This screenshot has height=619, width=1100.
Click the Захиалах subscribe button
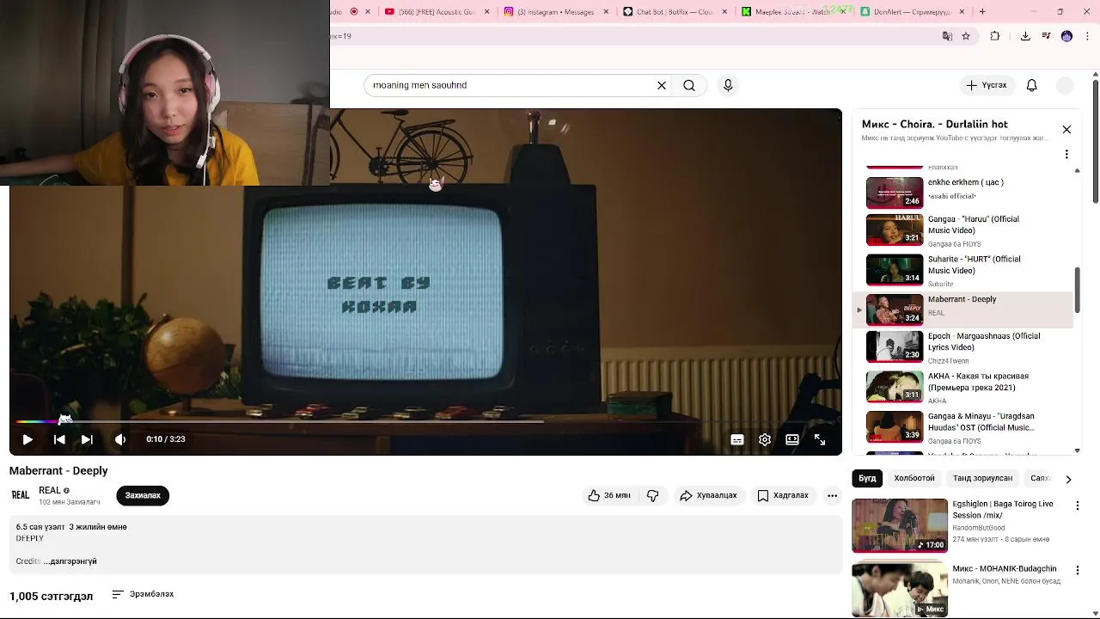pos(143,495)
